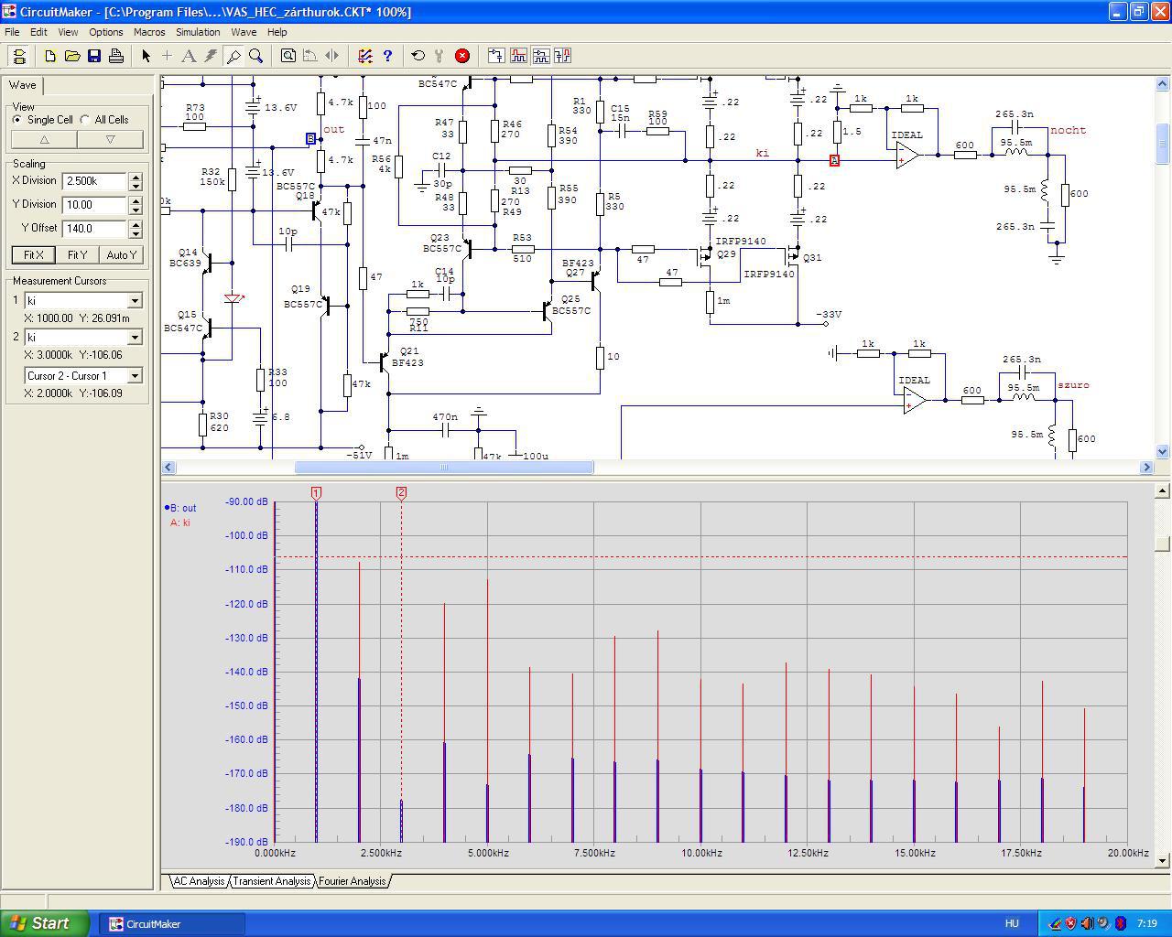Select the Single Cell radio button
The image size is (1172, 937).
click(17, 120)
